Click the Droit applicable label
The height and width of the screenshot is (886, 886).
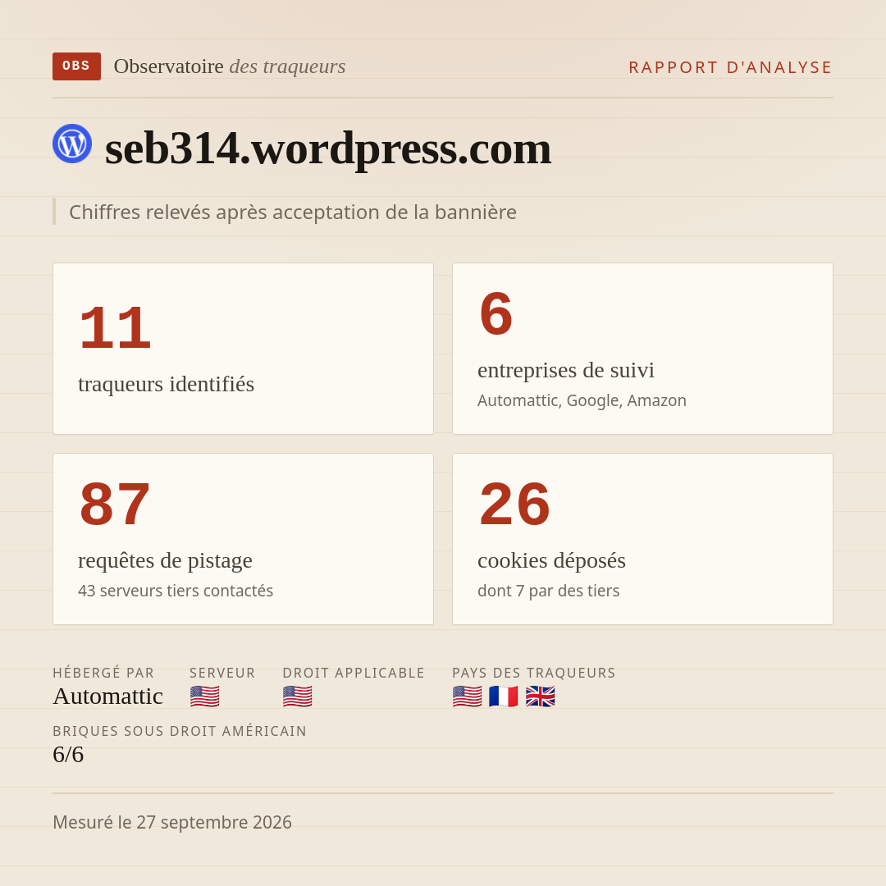click(354, 673)
